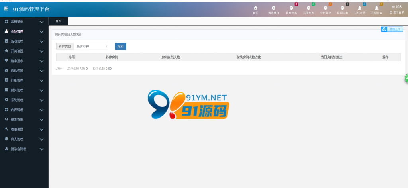The image size is (408, 188).
Task: Select the 订单管理 menu label
Action: [x=17, y=80]
